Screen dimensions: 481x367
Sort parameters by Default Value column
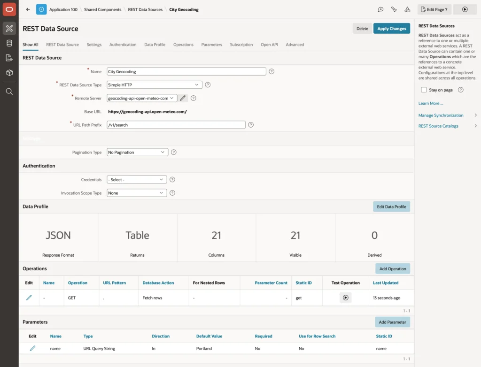point(209,336)
